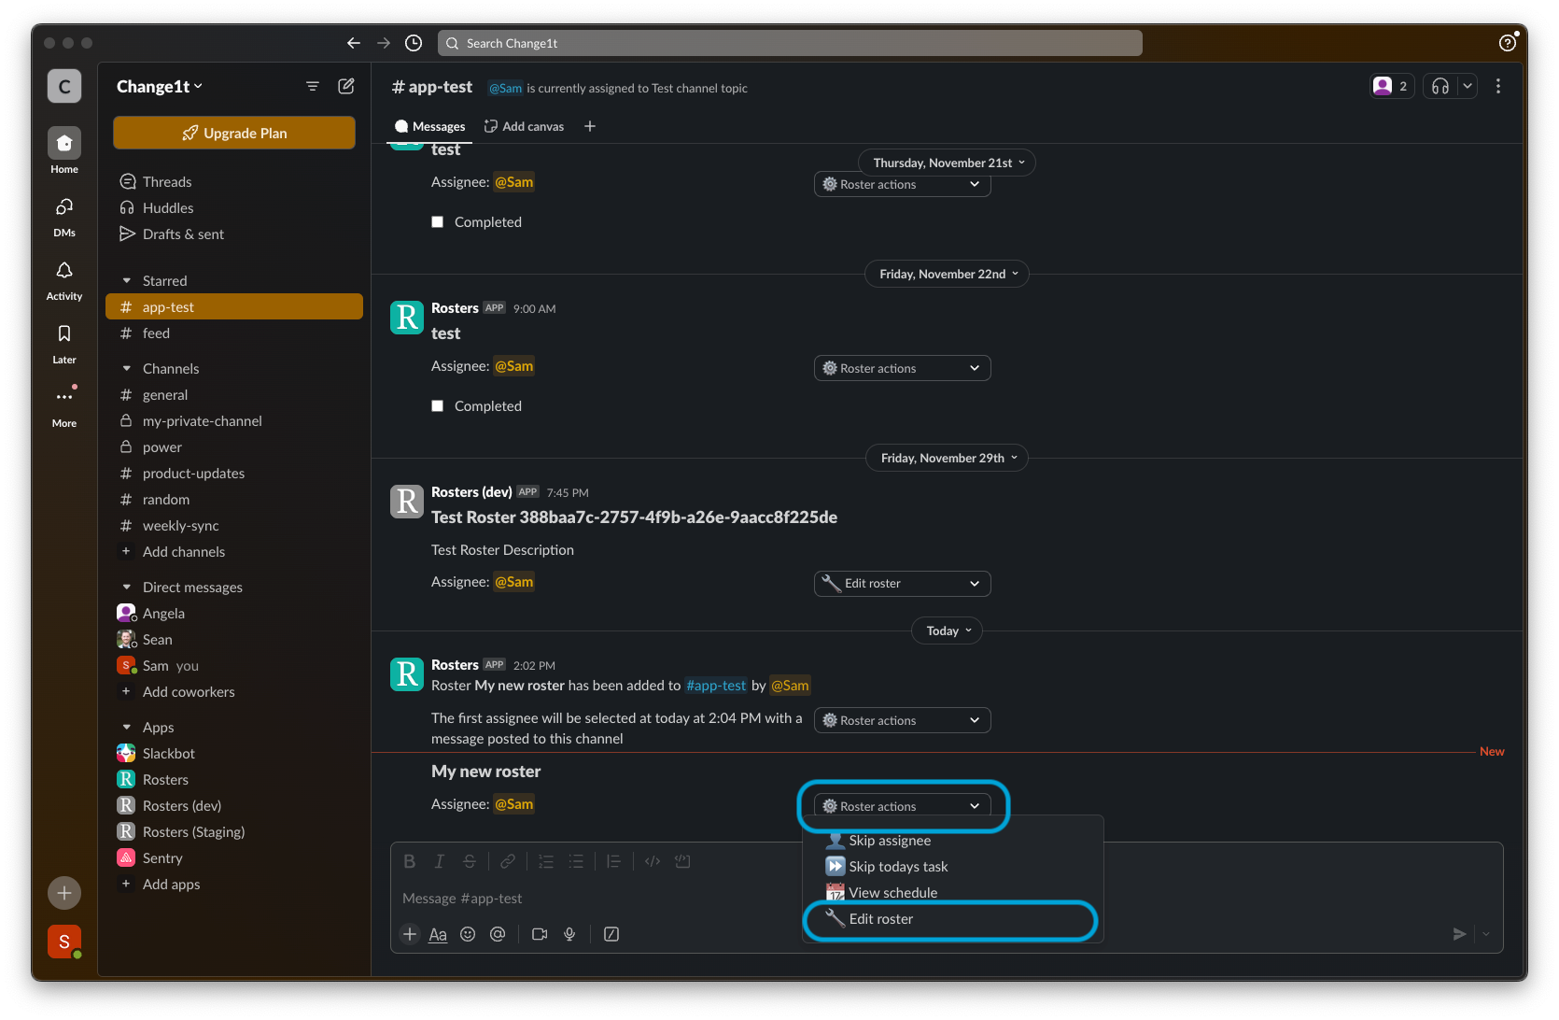Open the Today date dropdown
This screenshot has height=1020, width=1559.
[x=948, y=630]
